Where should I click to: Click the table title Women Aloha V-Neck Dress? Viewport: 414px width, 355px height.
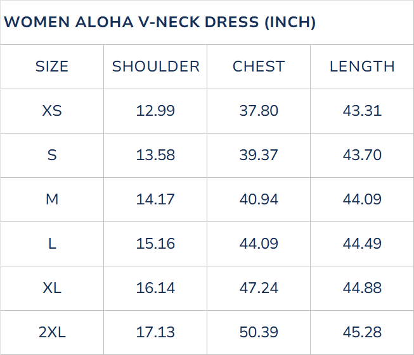click(160, 22)
